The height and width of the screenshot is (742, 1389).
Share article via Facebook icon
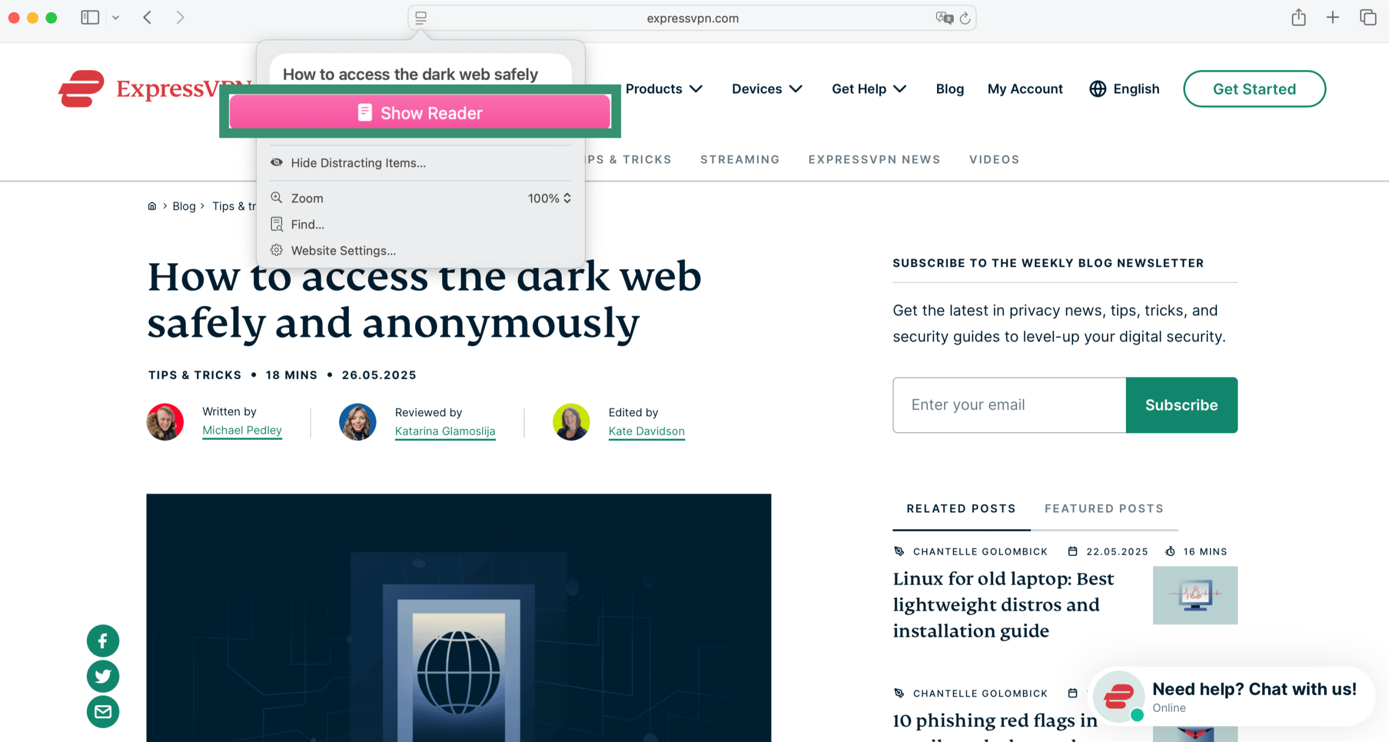(x=103, y=641)
